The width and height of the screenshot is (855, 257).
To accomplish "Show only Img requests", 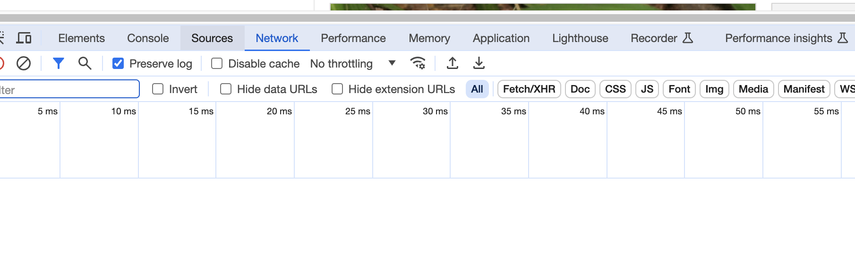I will click(x=714, y=89).
